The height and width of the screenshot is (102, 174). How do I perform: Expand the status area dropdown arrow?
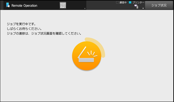tap(143, 8)
